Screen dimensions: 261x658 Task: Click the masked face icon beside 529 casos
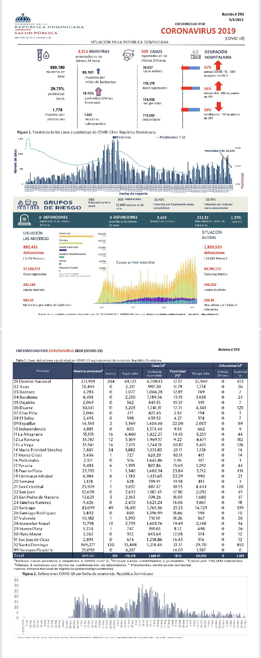128,55
